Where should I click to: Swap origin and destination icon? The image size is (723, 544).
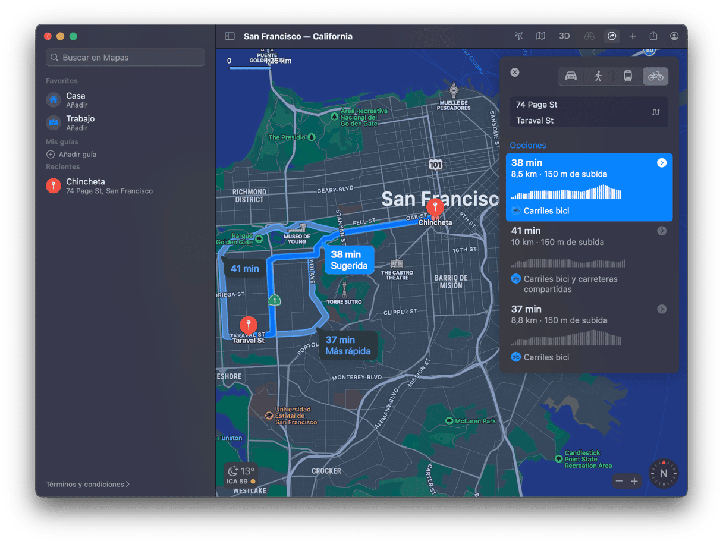[x=656, y=112]
